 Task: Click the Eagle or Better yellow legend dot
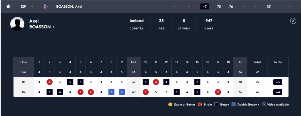(170, 105)
